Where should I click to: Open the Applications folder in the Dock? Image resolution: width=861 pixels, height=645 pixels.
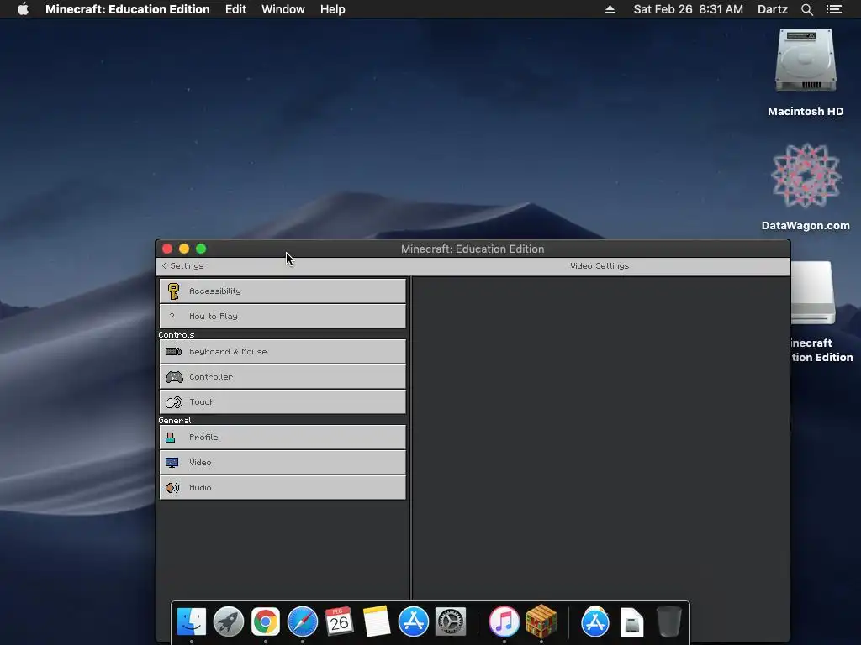click(595, 621)
